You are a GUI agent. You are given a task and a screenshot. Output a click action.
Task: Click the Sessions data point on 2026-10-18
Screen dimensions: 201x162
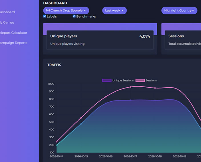pos(155,88)
